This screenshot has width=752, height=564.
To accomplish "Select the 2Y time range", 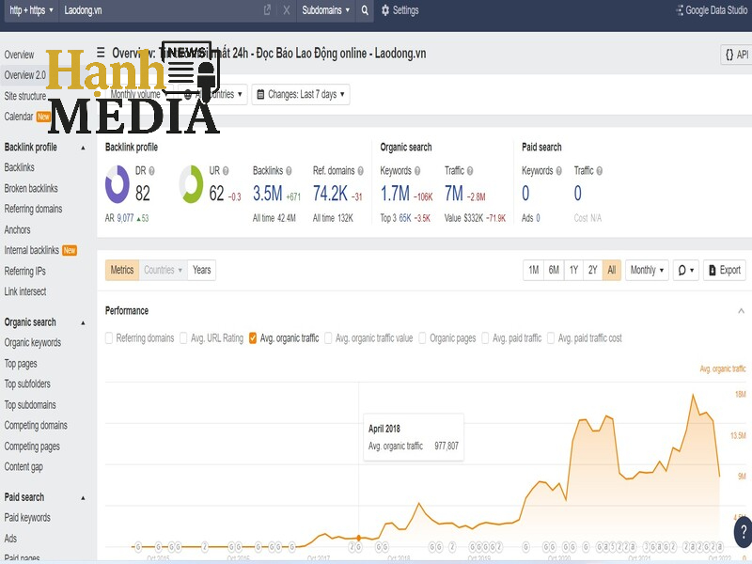I will (593, 270).
